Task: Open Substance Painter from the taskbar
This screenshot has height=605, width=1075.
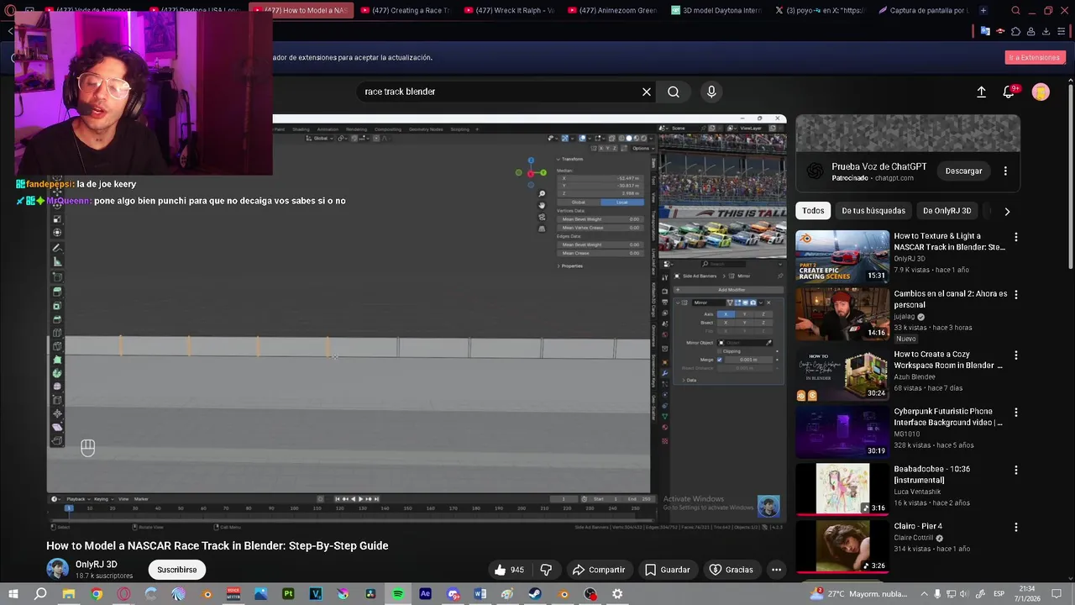Action: coord(288,594)
